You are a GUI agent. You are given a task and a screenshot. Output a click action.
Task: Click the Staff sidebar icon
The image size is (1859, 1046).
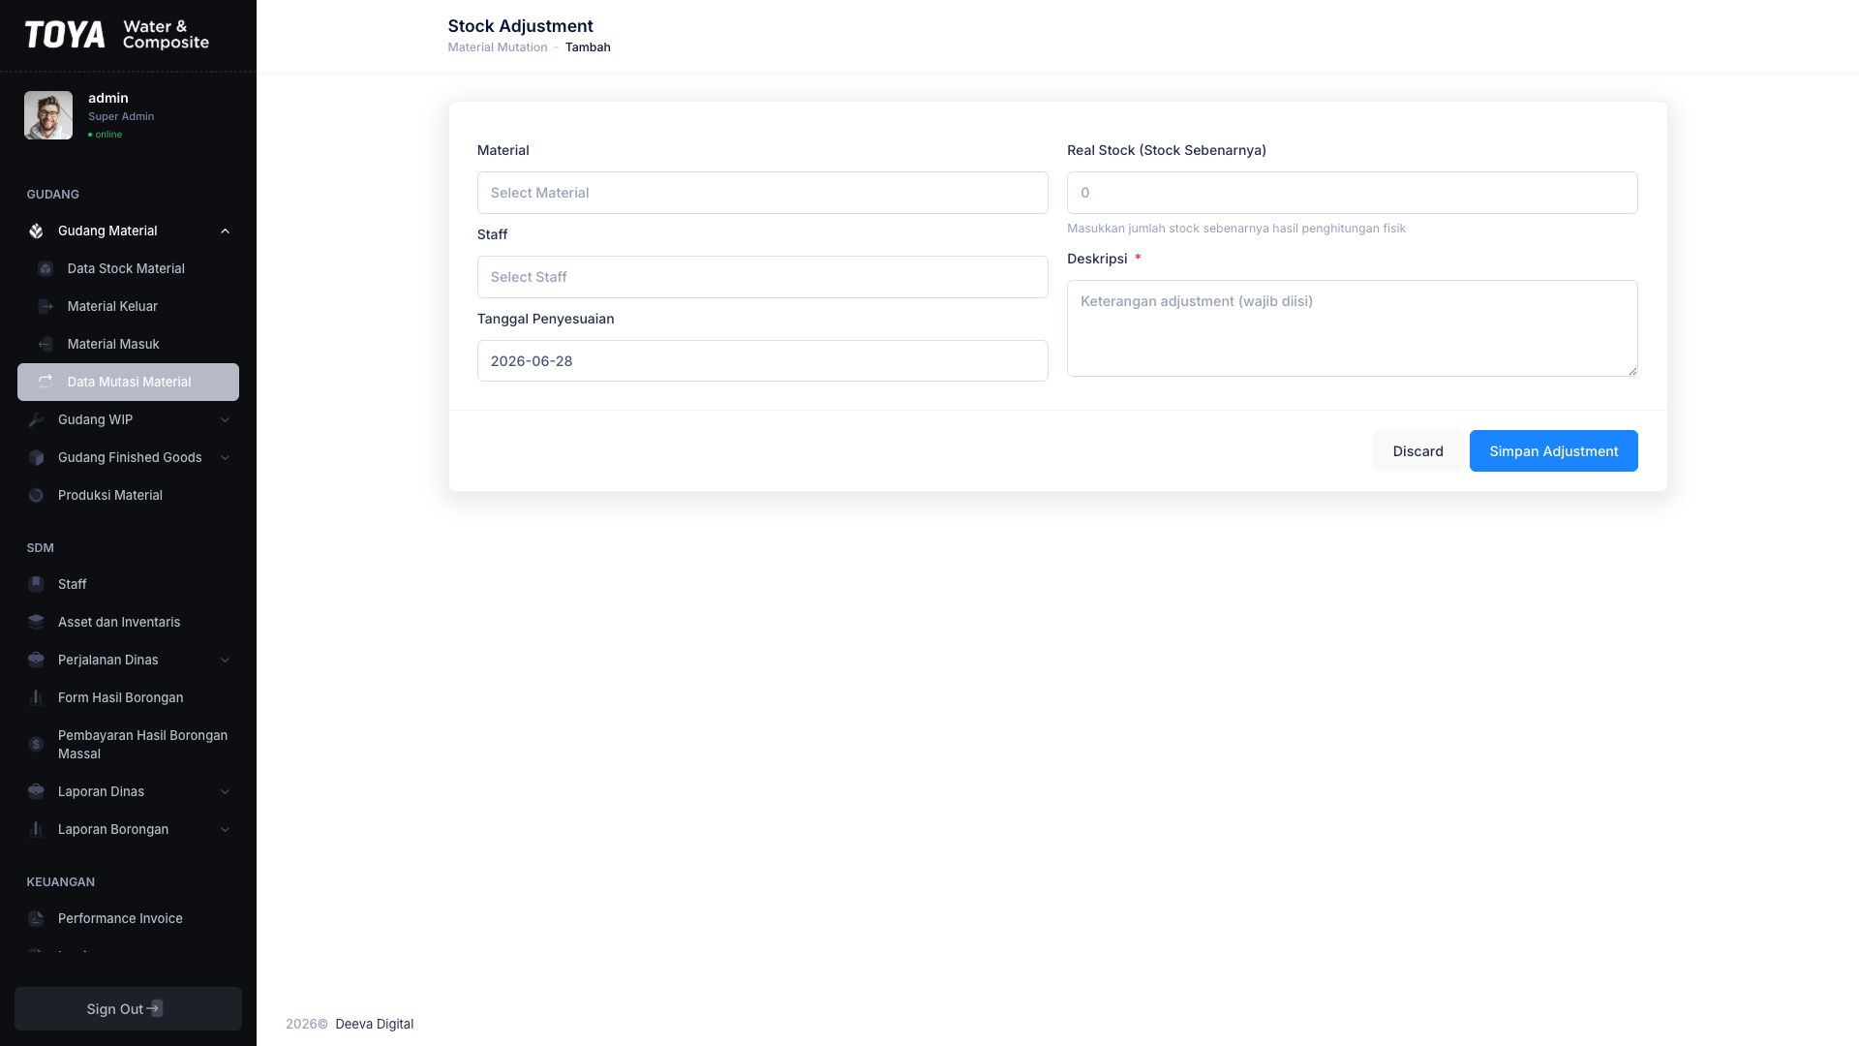[x=36, y=585]
